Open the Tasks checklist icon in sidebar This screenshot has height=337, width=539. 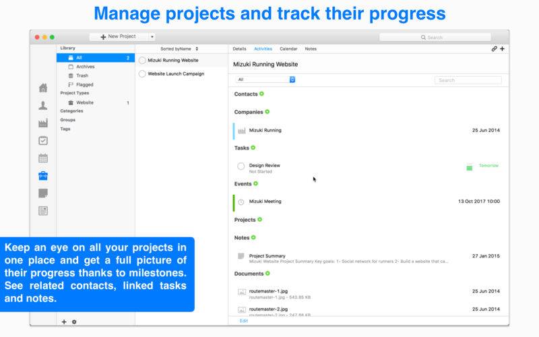(43, 141)
